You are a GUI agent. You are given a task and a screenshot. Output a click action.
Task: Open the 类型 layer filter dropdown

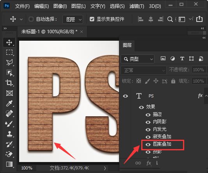coord(138,59)
